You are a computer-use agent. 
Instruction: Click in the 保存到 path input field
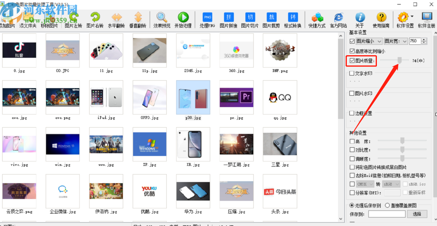(x=387, y=214)
